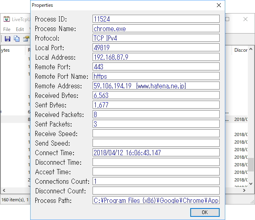The height and width of the screenshot is (220, 255).
Task: Click the horizontal scroll-right arrow in main window
Action: click(x=244, y=190)
